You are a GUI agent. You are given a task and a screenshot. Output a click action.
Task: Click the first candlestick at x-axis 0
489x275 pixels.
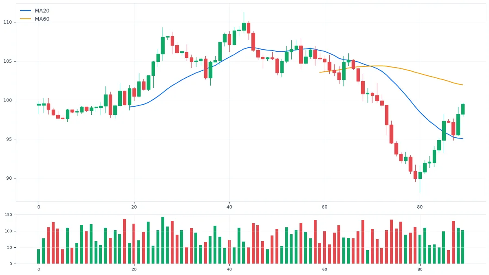(39, 105)
